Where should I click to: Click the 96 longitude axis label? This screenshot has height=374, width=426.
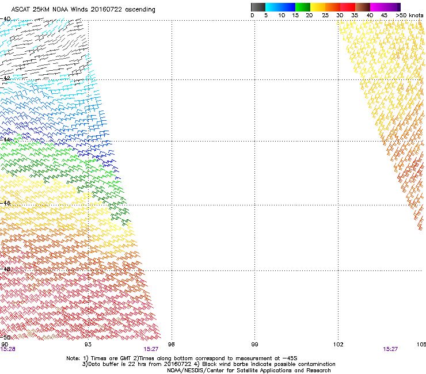pyautogui.click(x=171, y=345)
